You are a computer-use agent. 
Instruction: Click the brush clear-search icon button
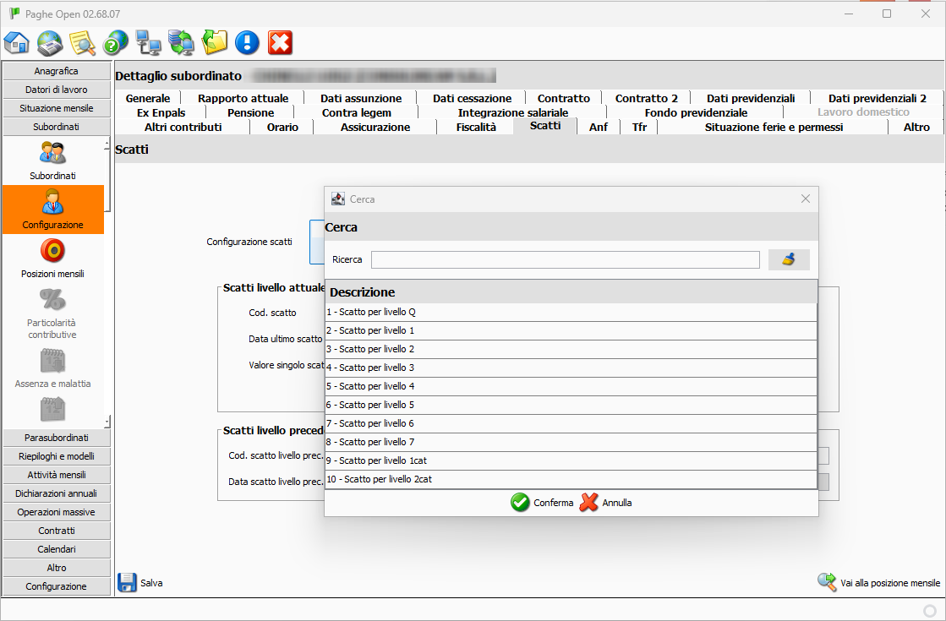(788, 259)
